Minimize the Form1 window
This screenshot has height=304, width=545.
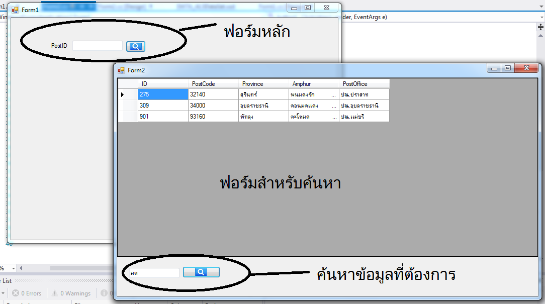click(x=294, y=8)
